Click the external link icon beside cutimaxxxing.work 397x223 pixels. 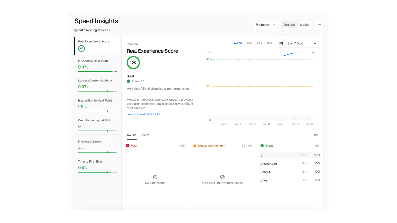pyautogui.click(x=106, y=30)
